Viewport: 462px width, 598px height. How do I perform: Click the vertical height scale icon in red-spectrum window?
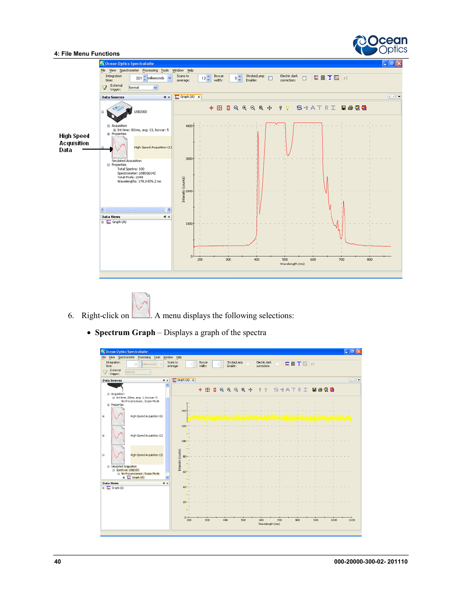(x=228, y=108)
